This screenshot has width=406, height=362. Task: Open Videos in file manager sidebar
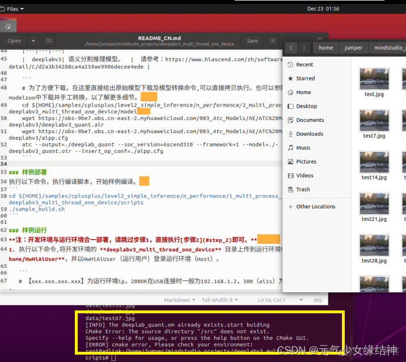317,176
